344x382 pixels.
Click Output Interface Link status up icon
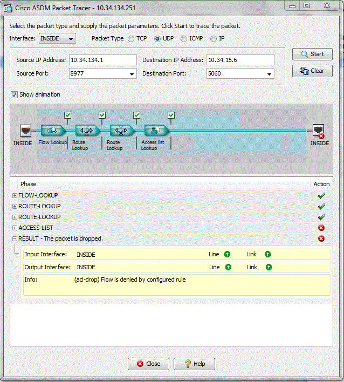pyautogui.click(x=269, y=267)
